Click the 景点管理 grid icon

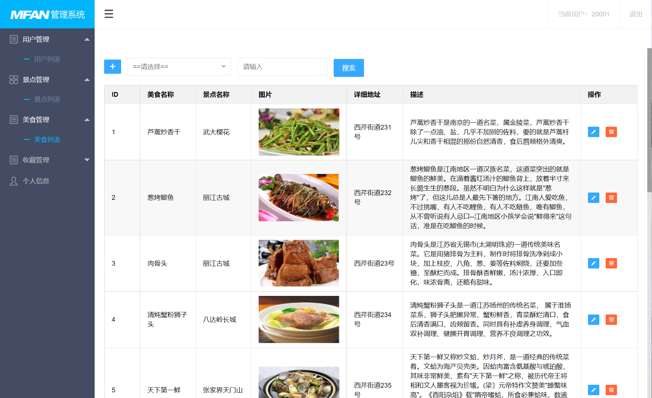click(13, 80)
